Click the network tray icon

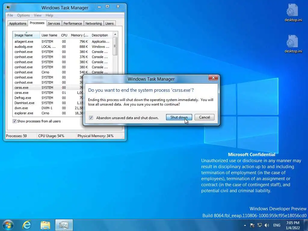tap(260, 225)
